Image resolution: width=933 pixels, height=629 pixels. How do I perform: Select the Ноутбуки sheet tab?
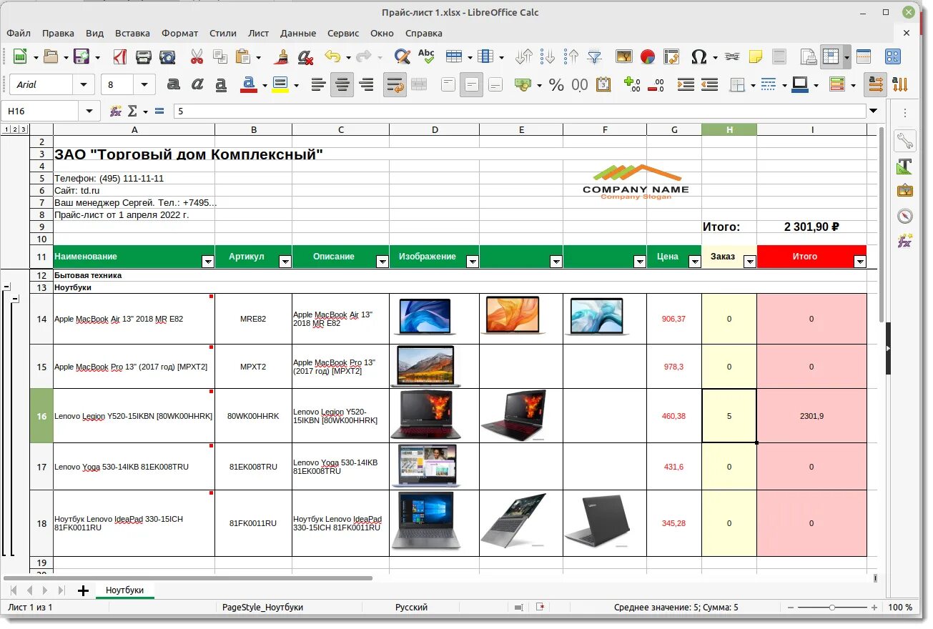point(124,590)
